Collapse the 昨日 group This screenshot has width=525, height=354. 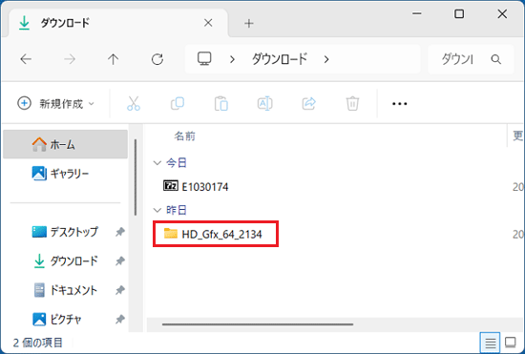[157, 210]
